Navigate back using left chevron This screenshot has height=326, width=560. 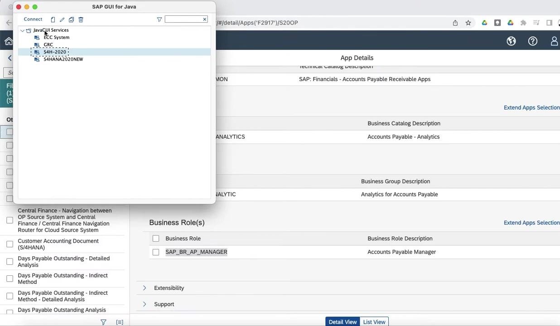click(10, 58)
